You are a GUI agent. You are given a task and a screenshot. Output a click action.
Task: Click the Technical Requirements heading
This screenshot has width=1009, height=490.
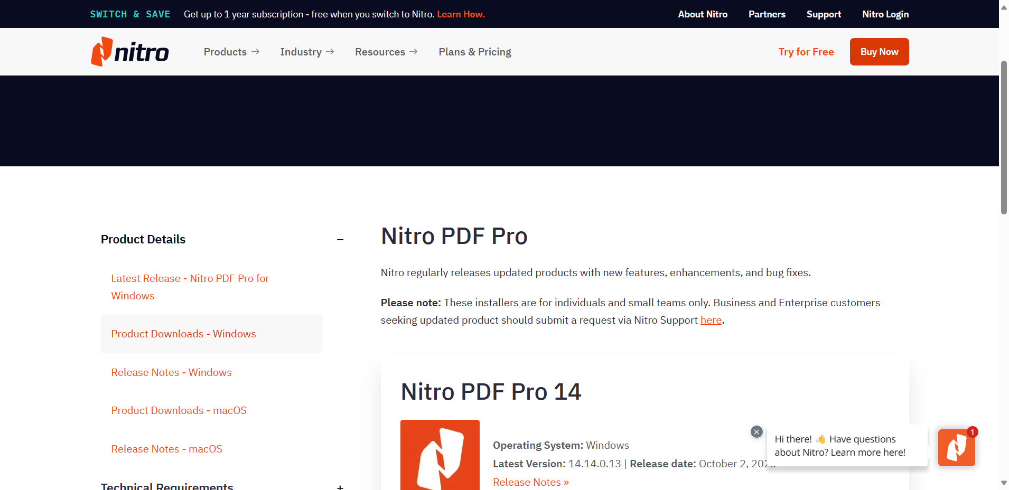click(167, 486)
